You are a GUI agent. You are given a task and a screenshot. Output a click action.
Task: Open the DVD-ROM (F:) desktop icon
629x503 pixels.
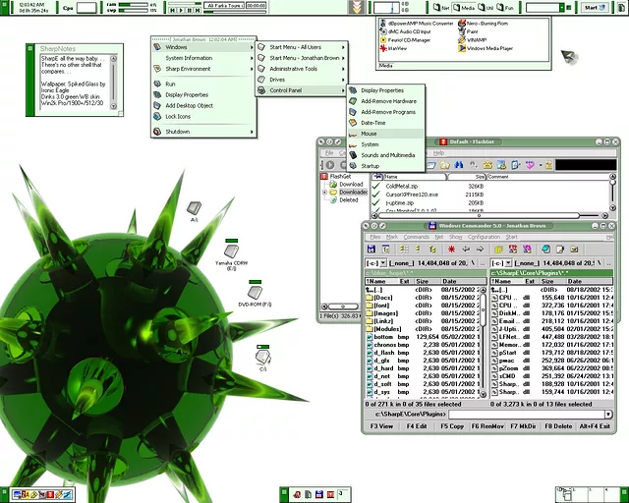255,294
